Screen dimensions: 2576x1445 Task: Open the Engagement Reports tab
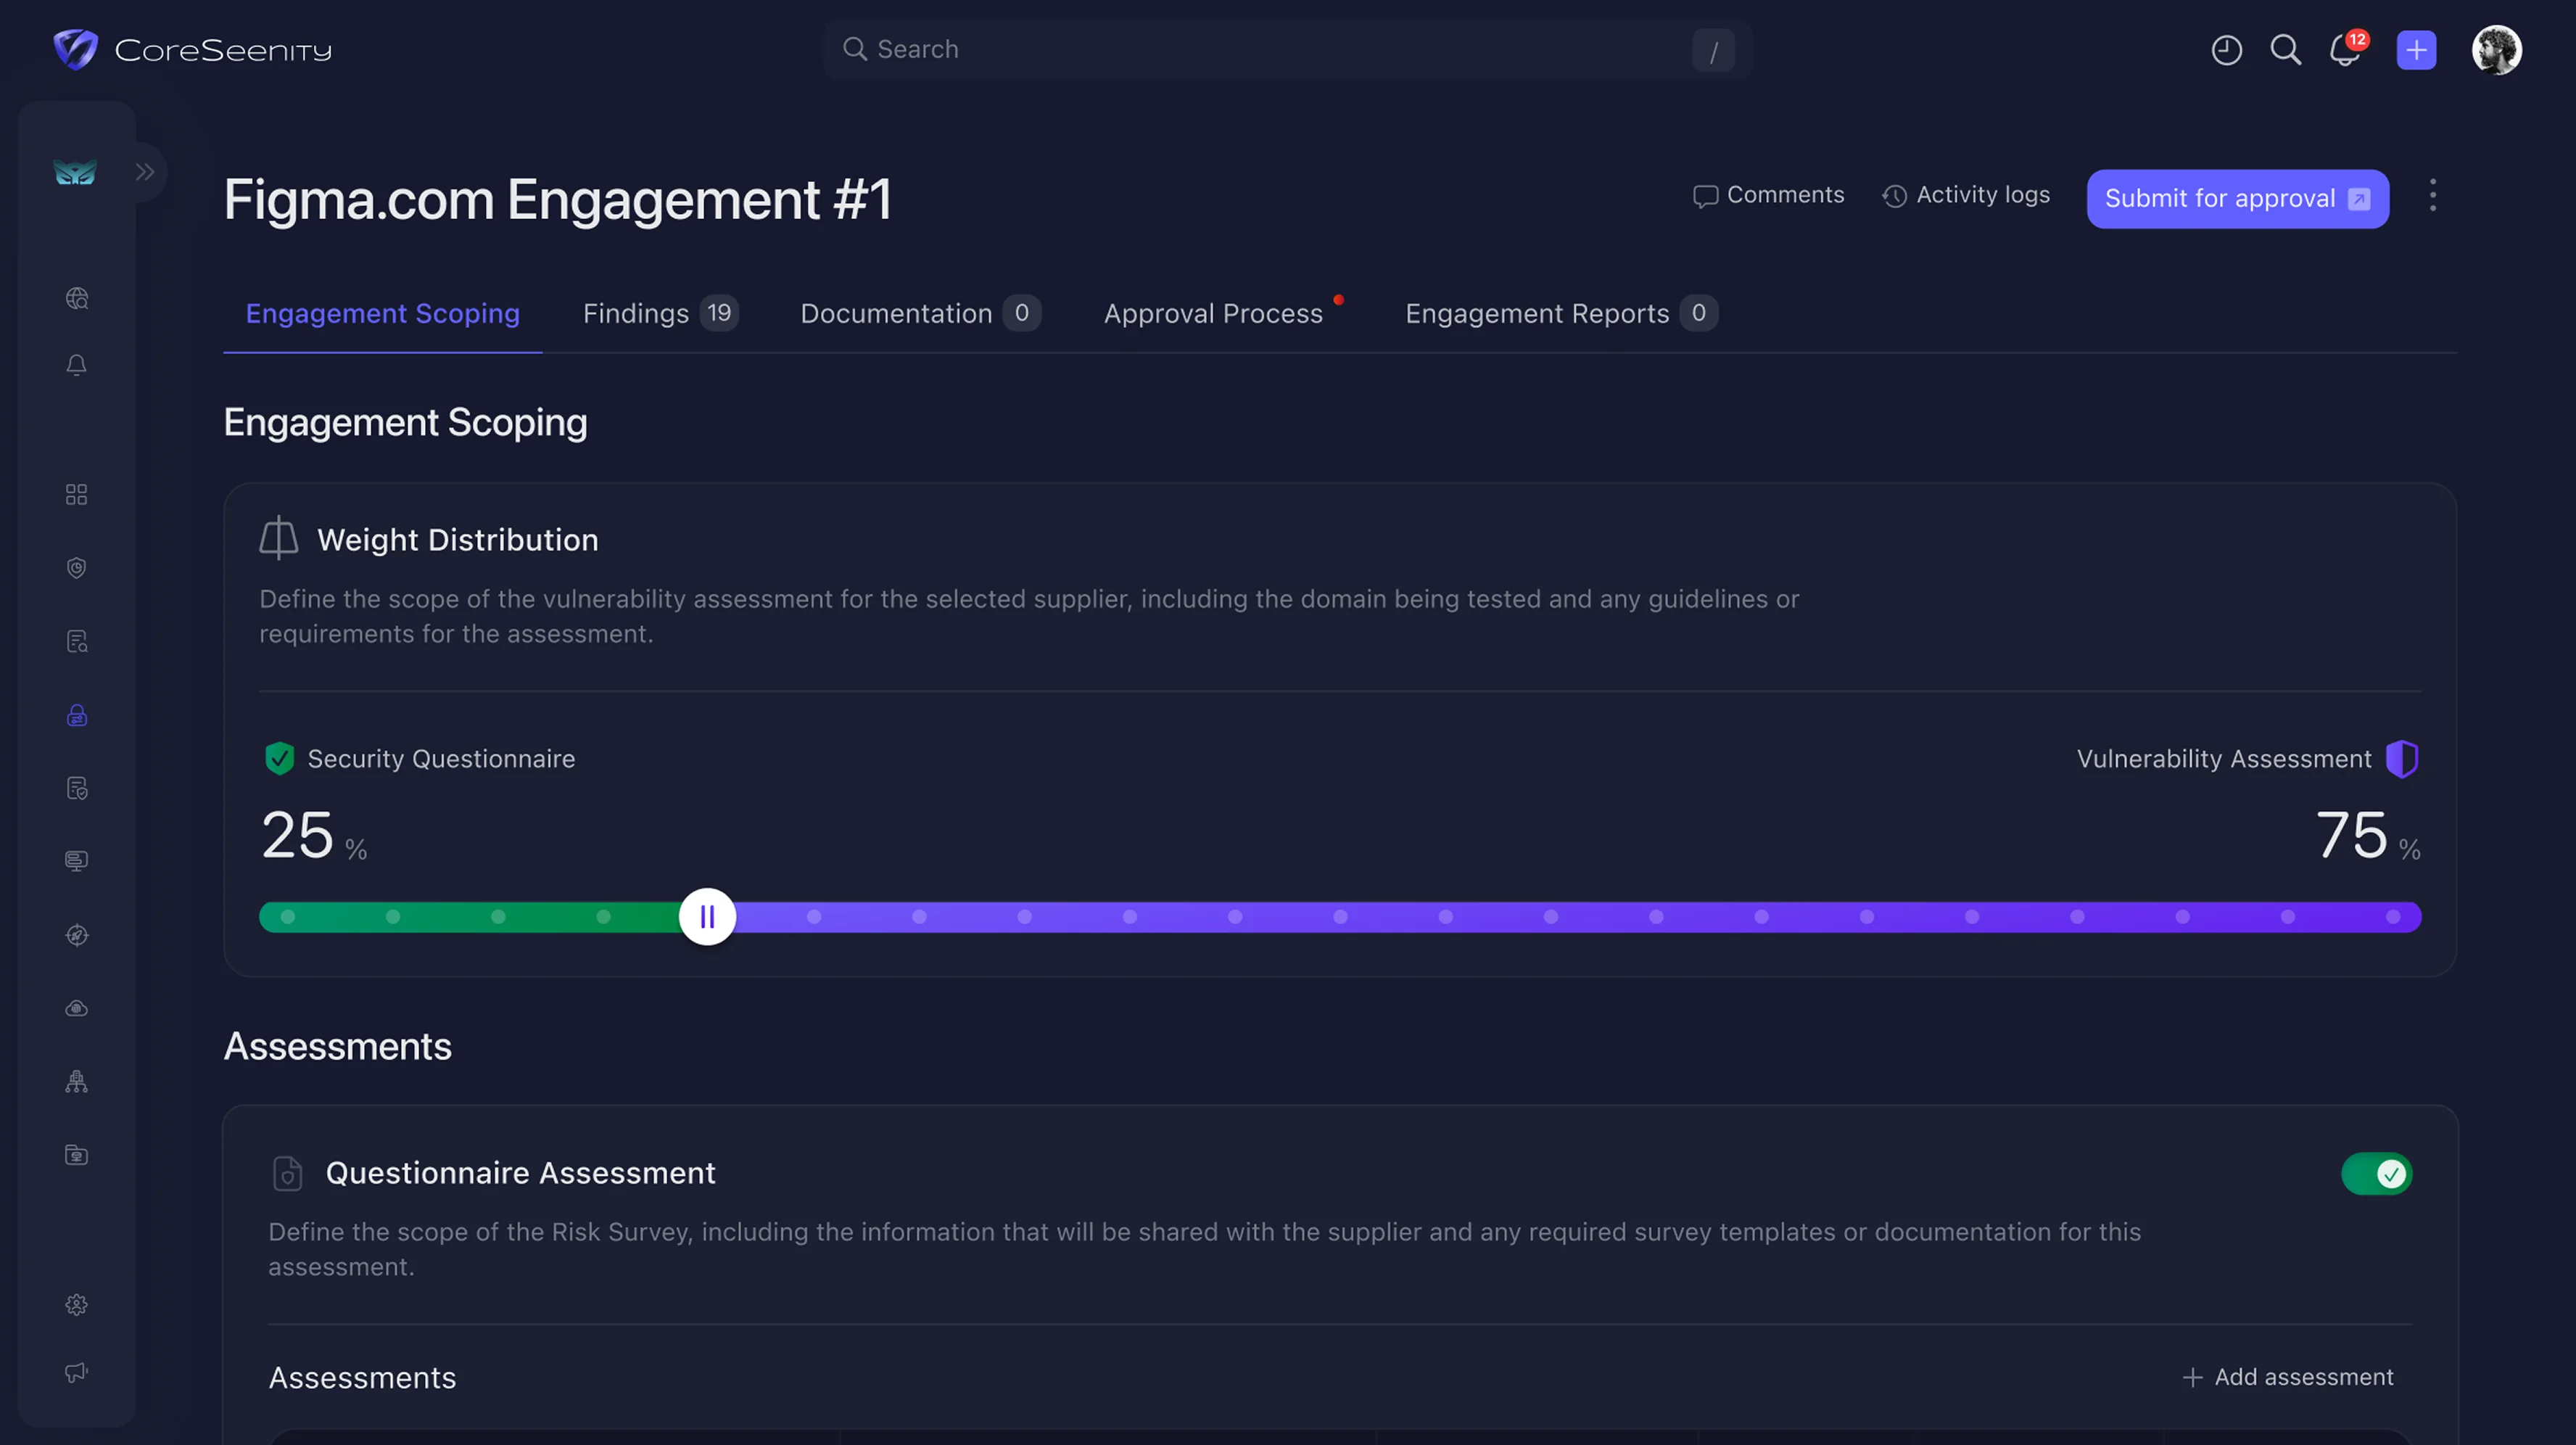1561,314
